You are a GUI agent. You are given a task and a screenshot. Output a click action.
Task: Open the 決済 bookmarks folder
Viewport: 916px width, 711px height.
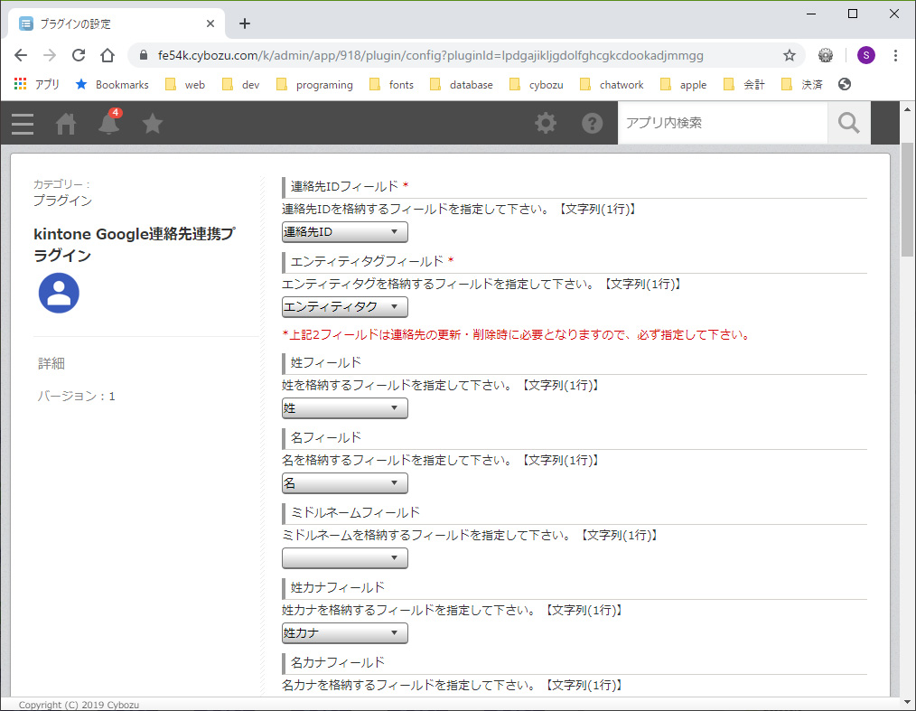pyautogui.click(x=802, y=85)
